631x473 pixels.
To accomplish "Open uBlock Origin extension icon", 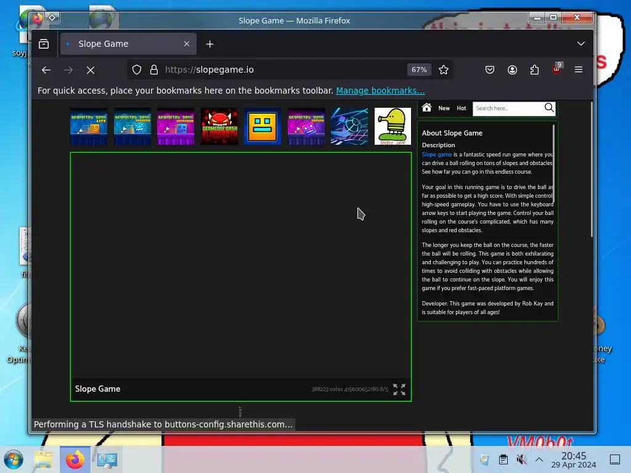I will [x=556, y=69].
